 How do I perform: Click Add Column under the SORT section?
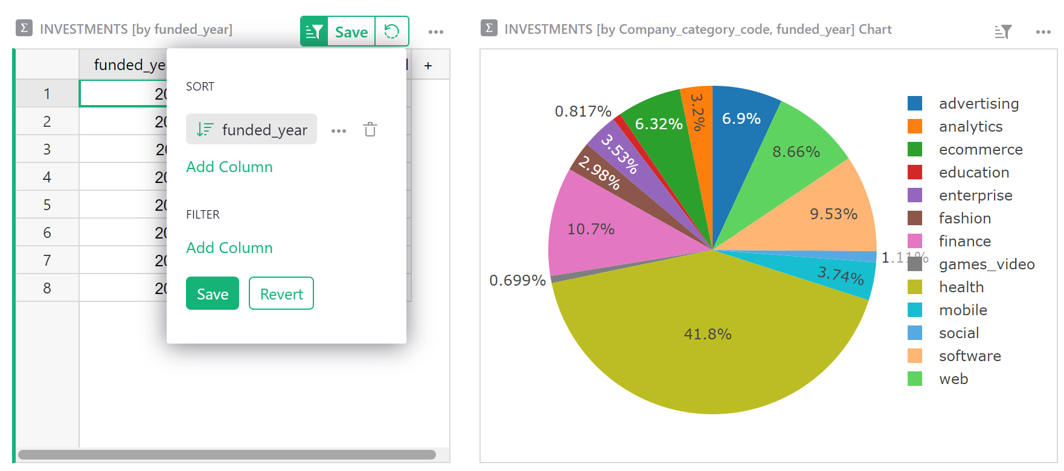pos(229,167)
